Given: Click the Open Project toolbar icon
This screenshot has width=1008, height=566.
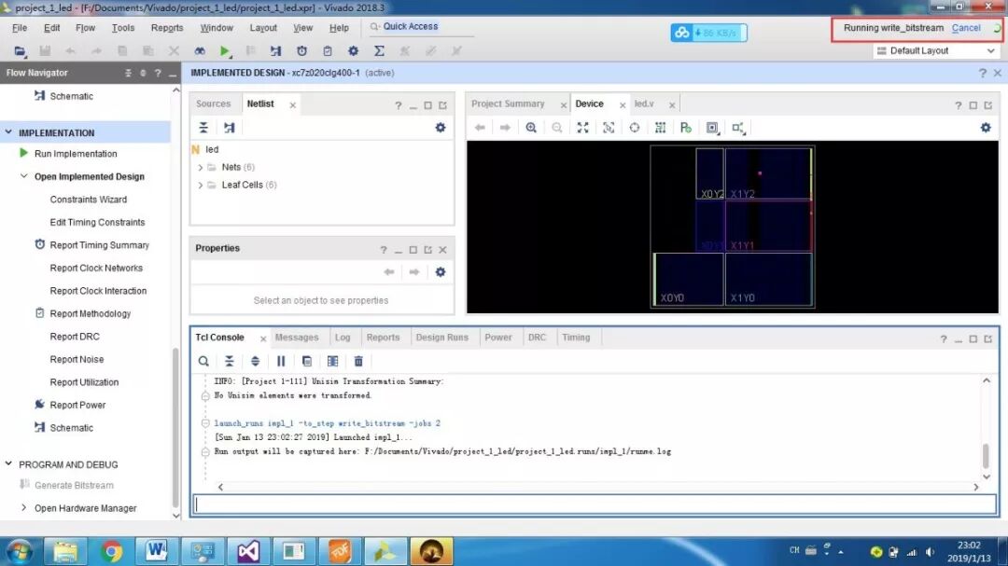Looking at the screenshot, I should point(20,50).
